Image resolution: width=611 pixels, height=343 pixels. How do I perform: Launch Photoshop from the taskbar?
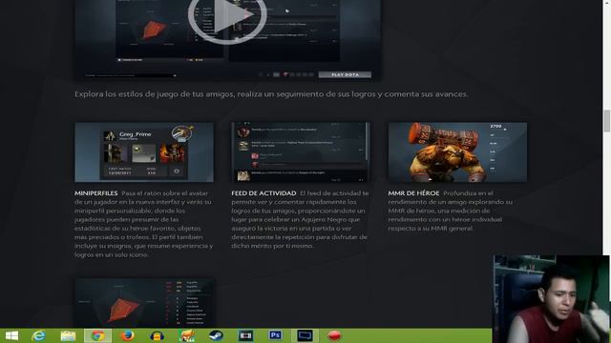pos(275,335)
